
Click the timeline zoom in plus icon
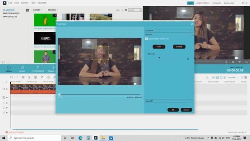point(225,78)
